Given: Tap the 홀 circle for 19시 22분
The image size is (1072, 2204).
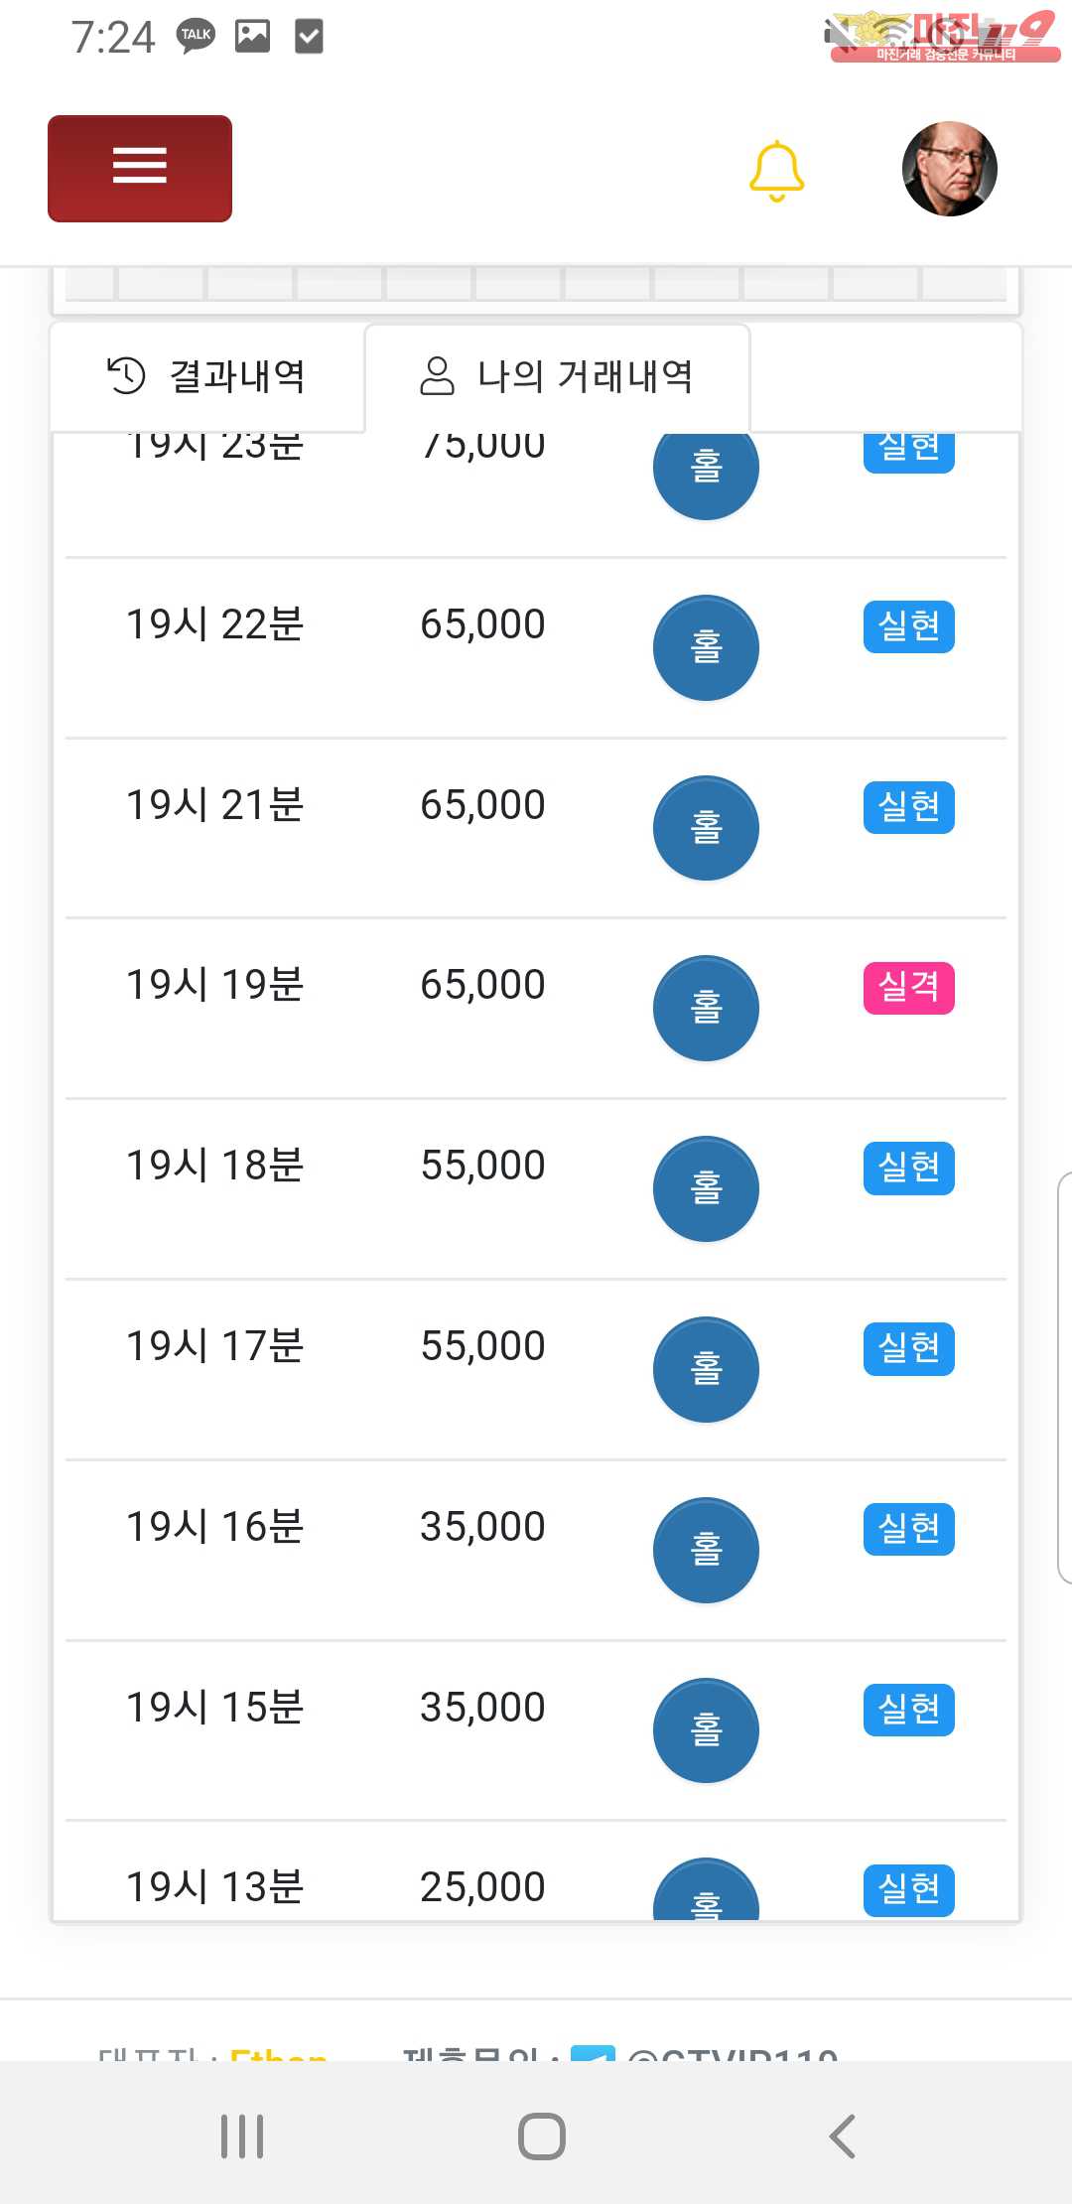Looking at the screenshot, I should (706, 647).
